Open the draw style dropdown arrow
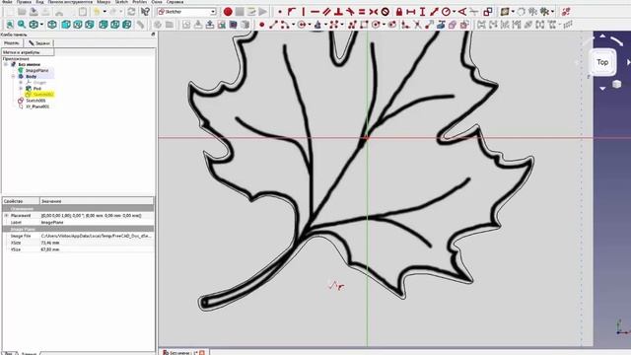631x355 pixels. (x=41, y=25)
